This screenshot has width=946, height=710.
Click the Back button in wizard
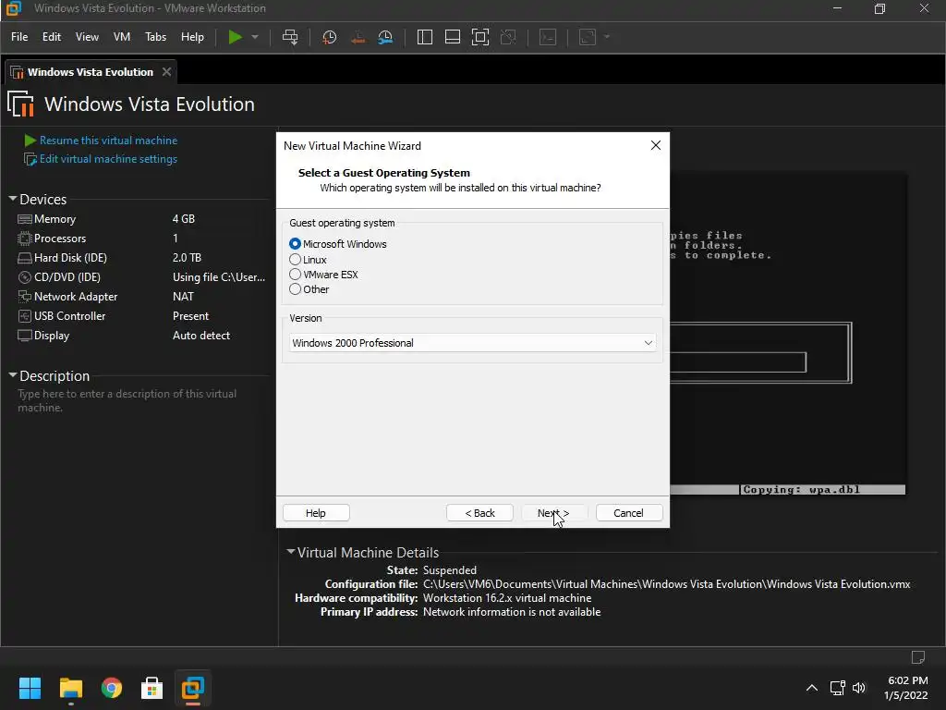coord(479,512)
